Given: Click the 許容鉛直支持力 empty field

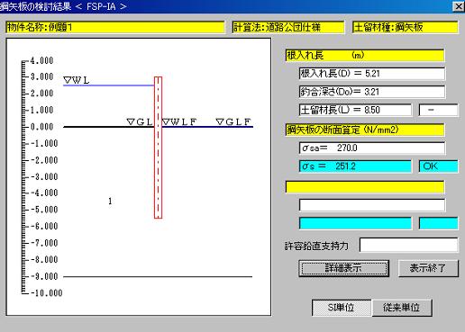Looking at the screenshot, I should [x=408, y=245].
